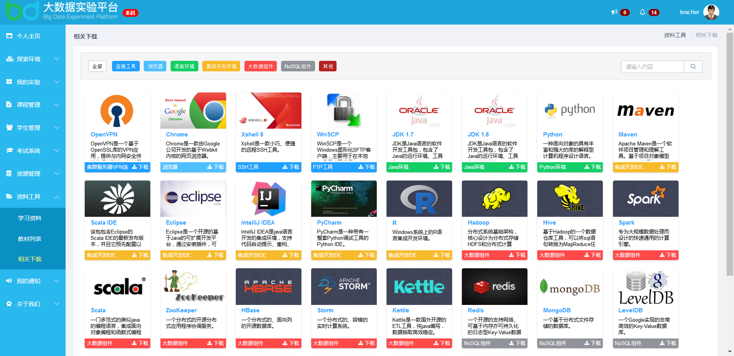Screen dimensions: 734x356
Task: Expand the 课程管理 sidebar section
Action: (33, 104)
